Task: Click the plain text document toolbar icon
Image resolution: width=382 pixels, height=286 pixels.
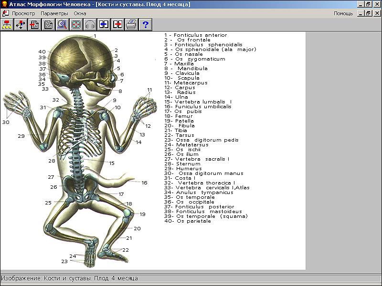Action: pyautogui.click(x=48, y=24)
